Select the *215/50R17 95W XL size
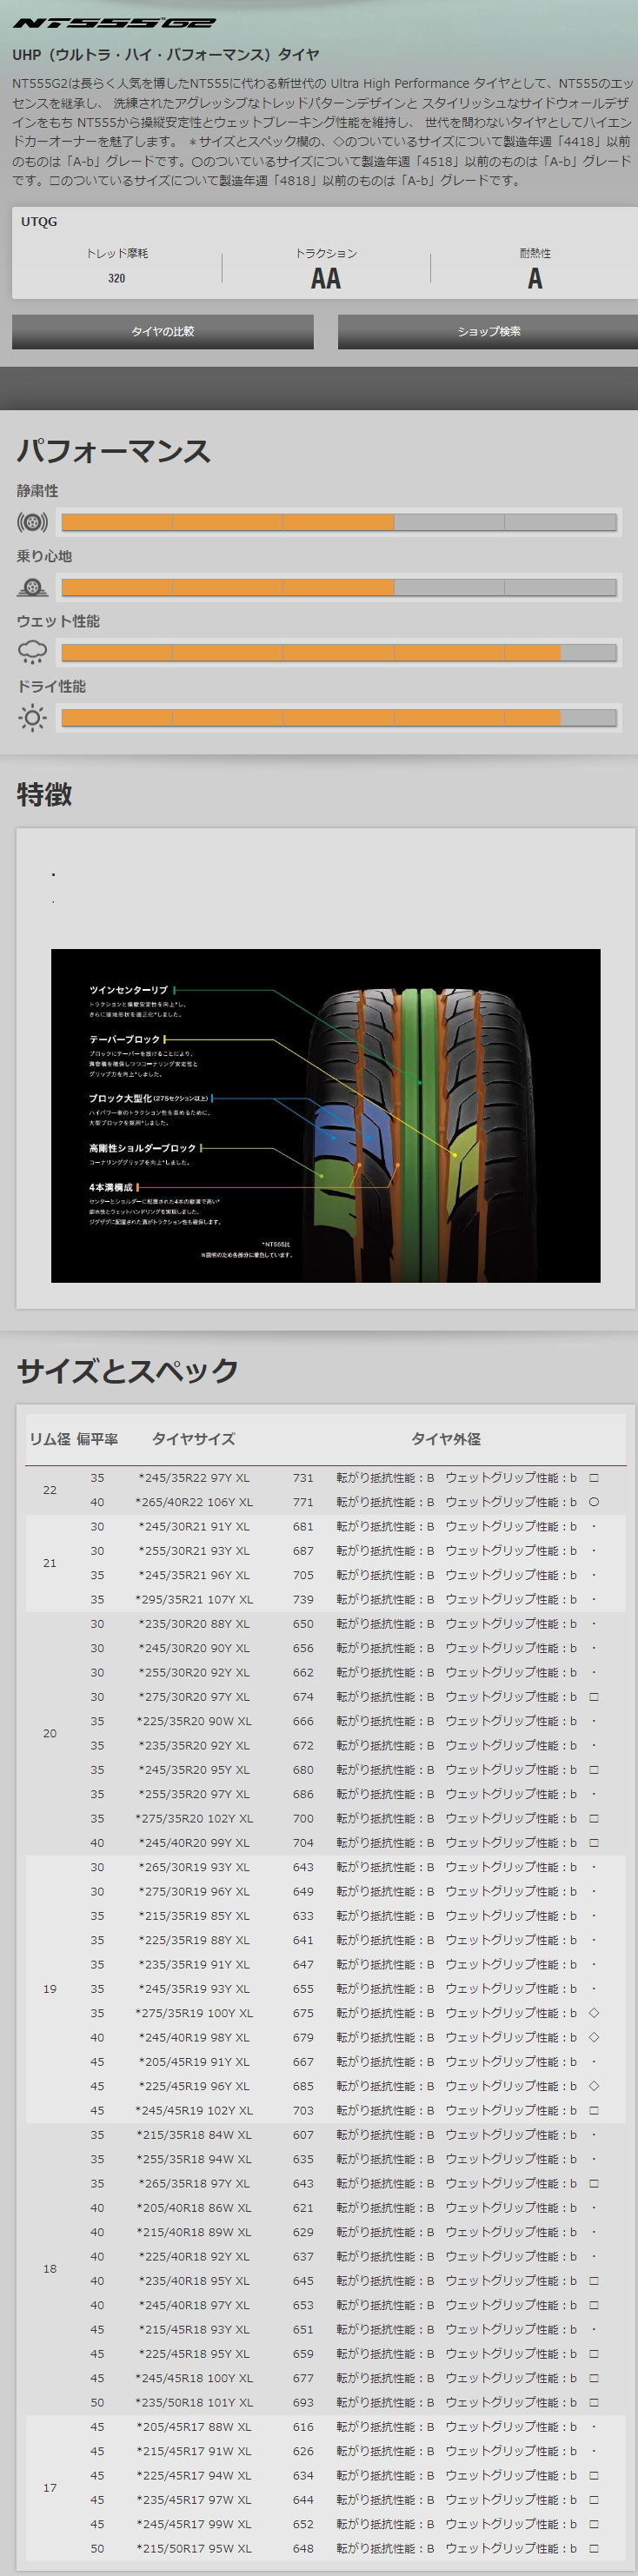The width and height of the screenshot is (638, 2576). click(194, 2549)
